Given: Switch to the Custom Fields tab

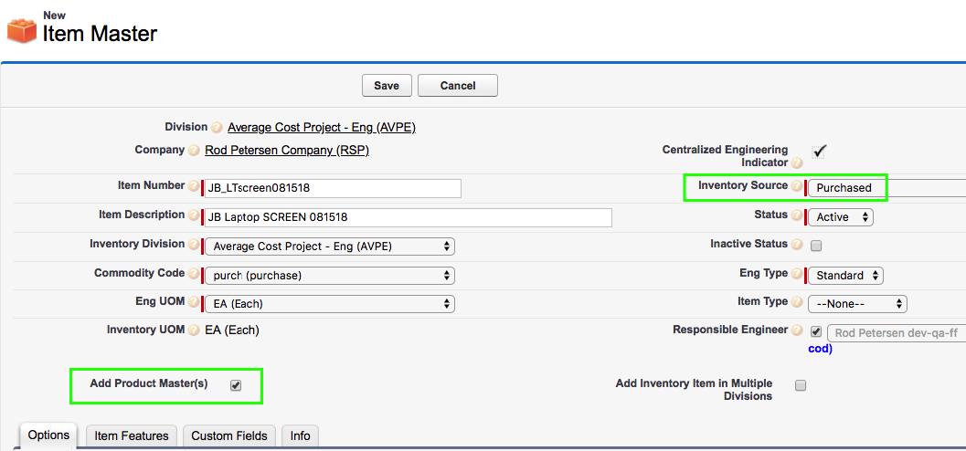Looking at the screenshot, I should coord(229,435).
